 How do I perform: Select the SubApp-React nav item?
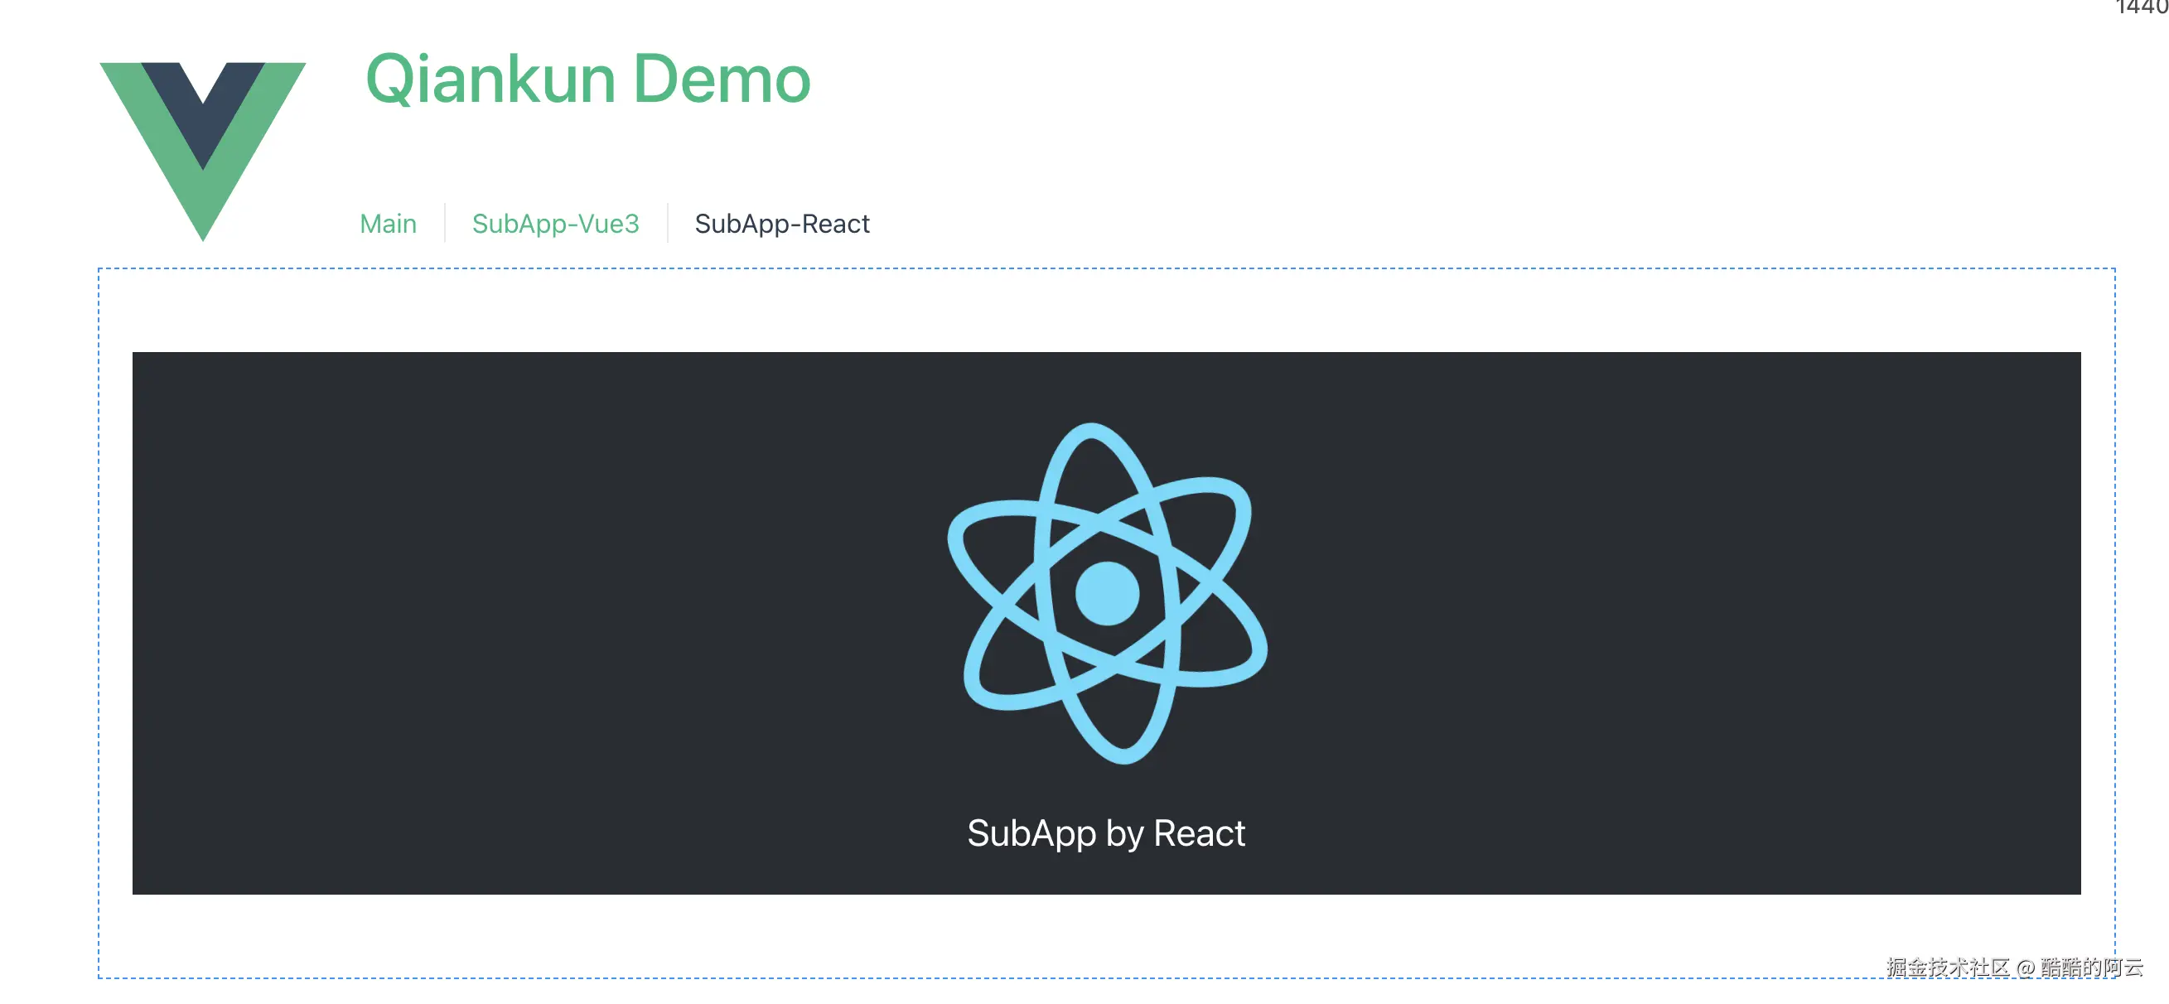782,224
